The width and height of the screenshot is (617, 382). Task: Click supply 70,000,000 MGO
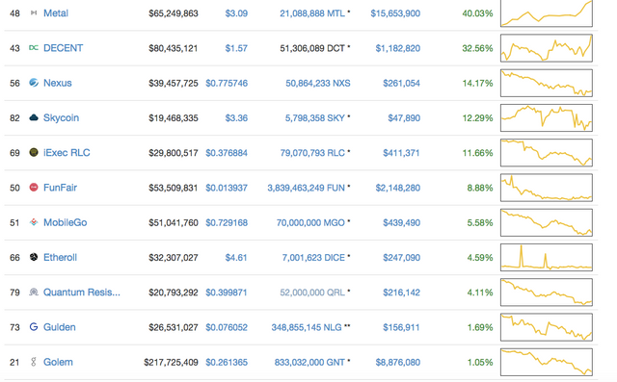click(310, 222)
